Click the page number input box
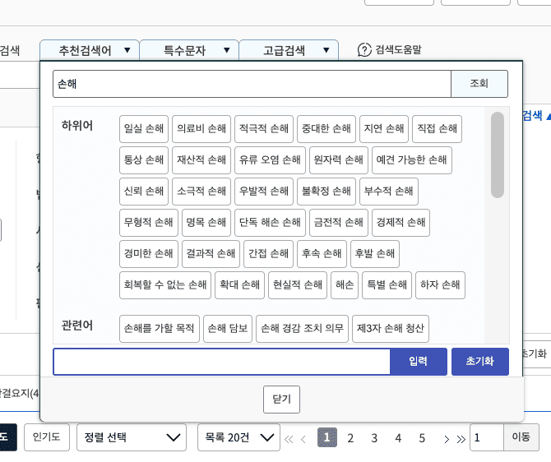Viewport: 551px width, 462px height. (487, 437)
